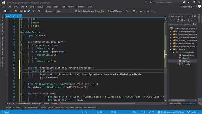Click the toolbar monitor device icon

(141, 11)
